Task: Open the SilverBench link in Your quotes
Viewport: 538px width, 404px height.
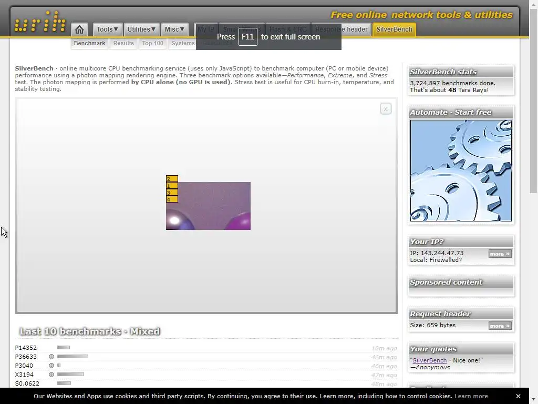Action: tap(430, 360)
